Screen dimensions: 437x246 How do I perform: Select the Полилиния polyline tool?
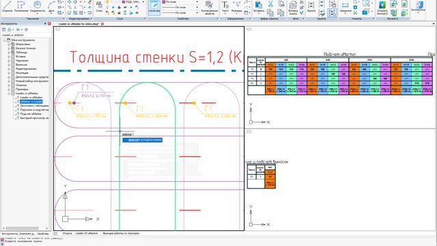tap(21, 7)
